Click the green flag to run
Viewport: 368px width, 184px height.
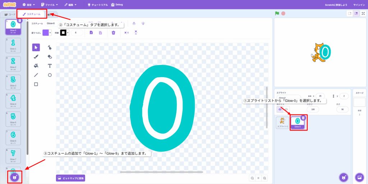point(277,13)
